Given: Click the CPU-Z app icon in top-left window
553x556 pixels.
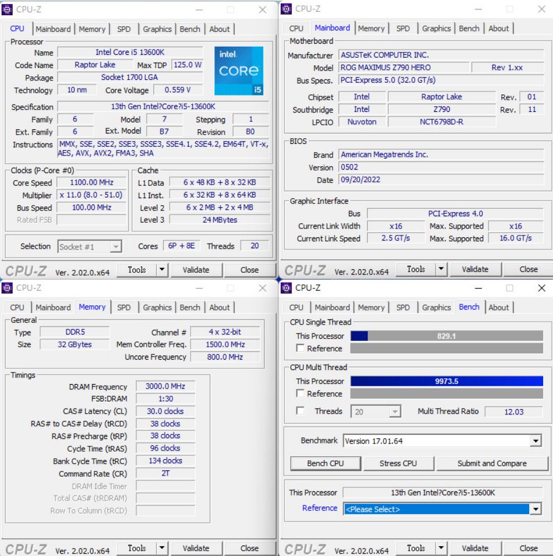Looking at the screenshot, I should (7, 9).
